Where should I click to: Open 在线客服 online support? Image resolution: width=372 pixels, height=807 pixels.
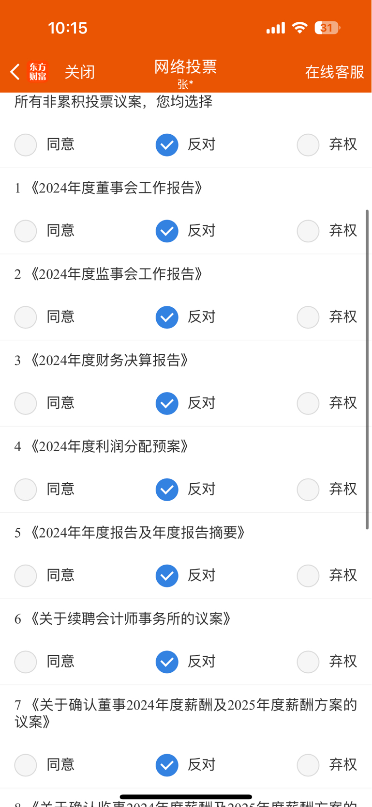pos(335,72)
